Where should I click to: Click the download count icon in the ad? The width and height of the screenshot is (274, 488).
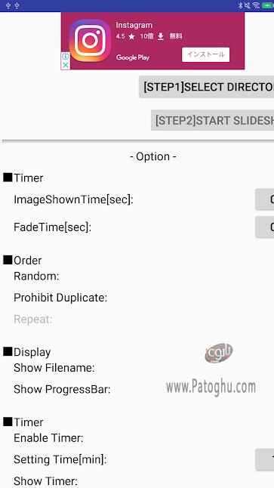161,37
